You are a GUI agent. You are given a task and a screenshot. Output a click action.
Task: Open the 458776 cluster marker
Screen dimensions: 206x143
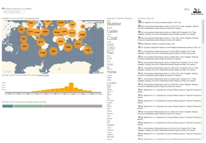pos(45,32)
